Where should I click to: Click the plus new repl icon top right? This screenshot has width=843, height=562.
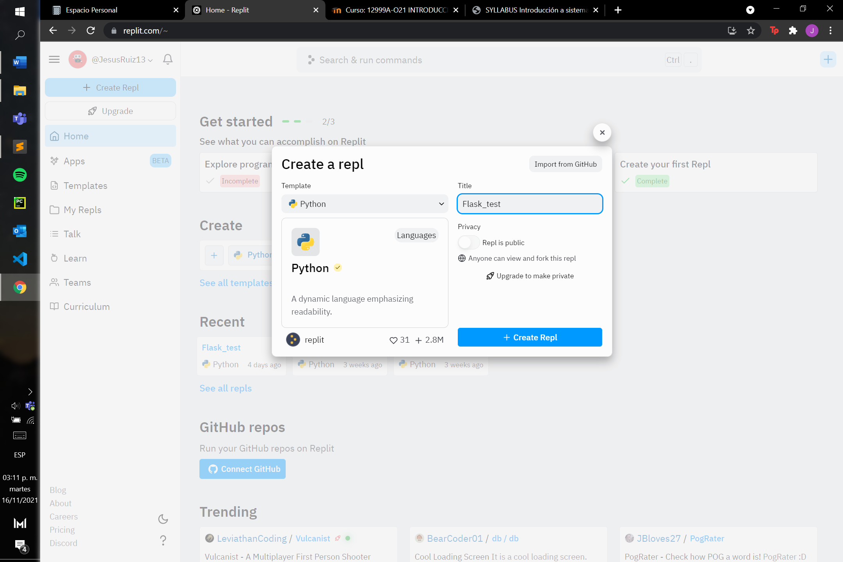[x=828, y=60]
